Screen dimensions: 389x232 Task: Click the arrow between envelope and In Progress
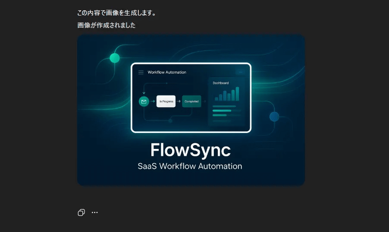pyautogui.click(x=153, y=102)
